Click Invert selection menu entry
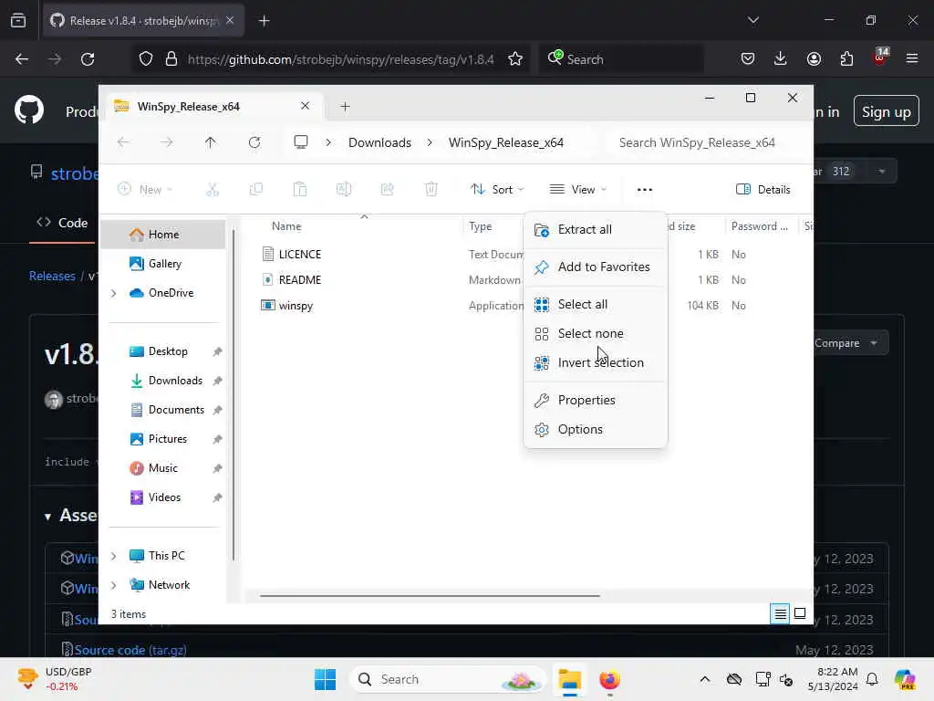 (x=595, y=363)
